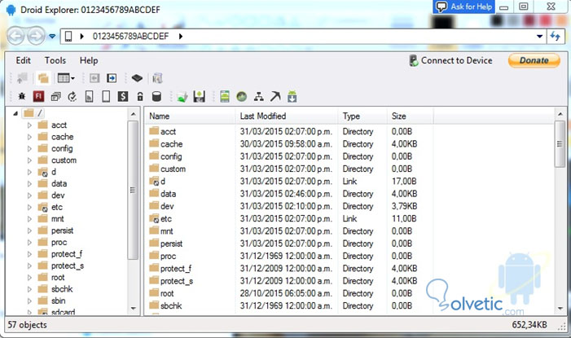Click the network hierarchy icon
The width and height of the screenshot is (571, 338).
(x=258, y=97)
